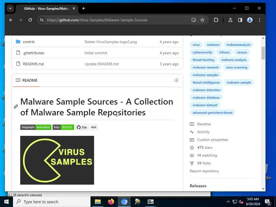Select the 'infosec' topic tag

tap(225, 52)
